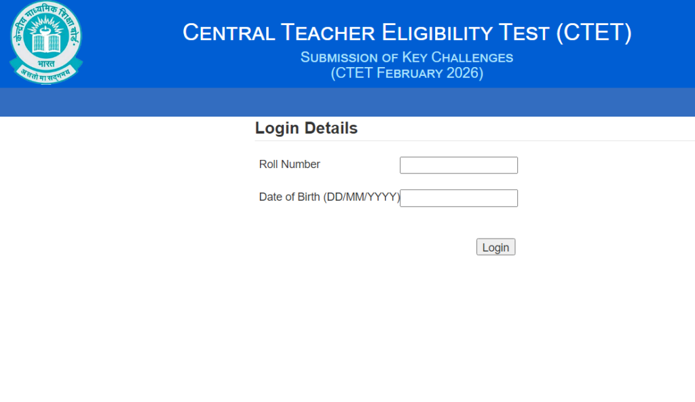Click the page background below the form
695x402 pixels.
(x=347, y=325)
